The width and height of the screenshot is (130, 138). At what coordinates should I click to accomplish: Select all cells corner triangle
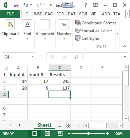tap(5, 68)
